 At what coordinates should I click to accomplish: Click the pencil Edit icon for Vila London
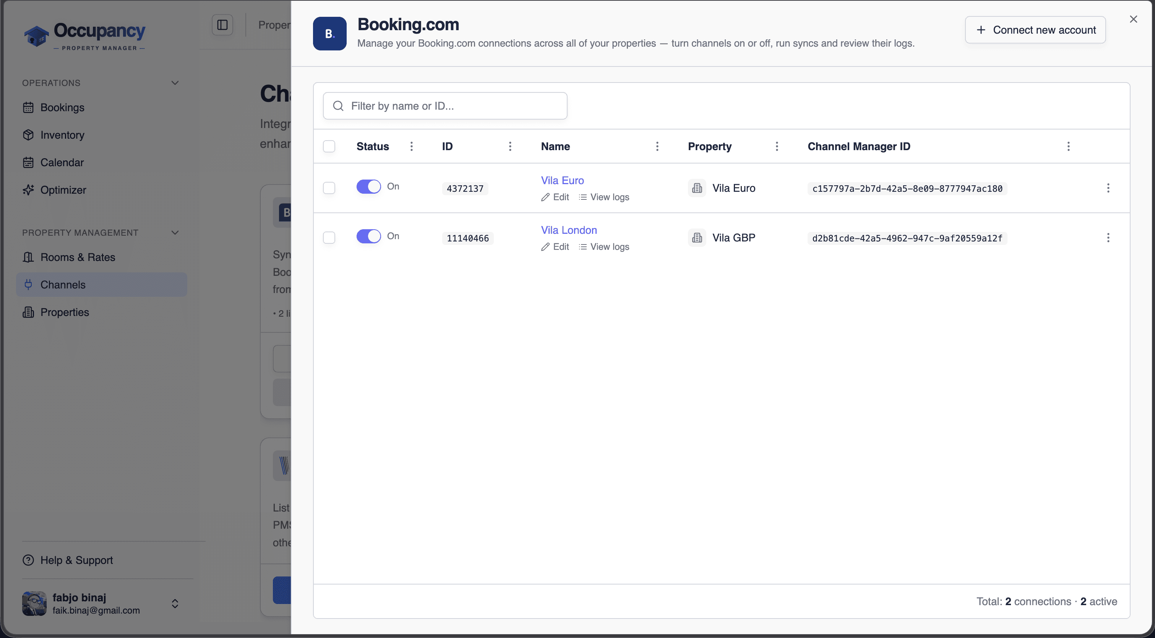click(x=545, y=247)
